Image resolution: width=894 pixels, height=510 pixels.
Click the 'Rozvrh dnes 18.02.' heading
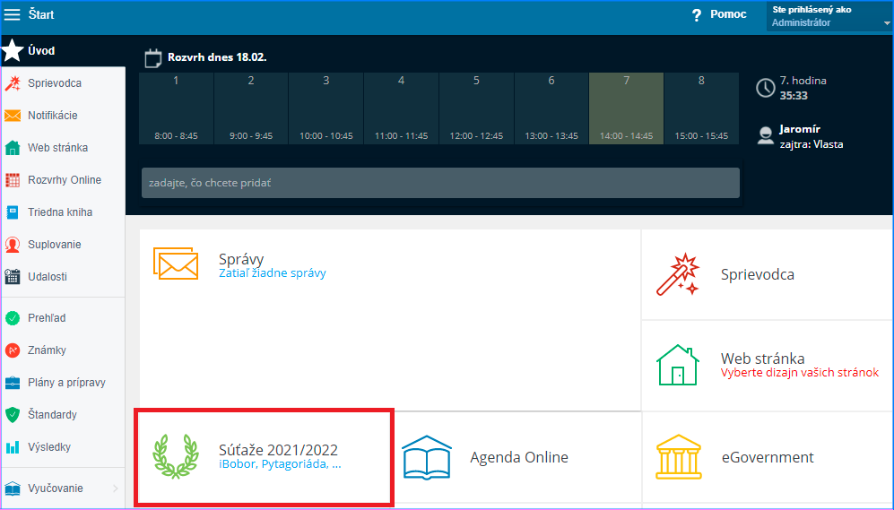pyautogui.click(x=217, y=57)
